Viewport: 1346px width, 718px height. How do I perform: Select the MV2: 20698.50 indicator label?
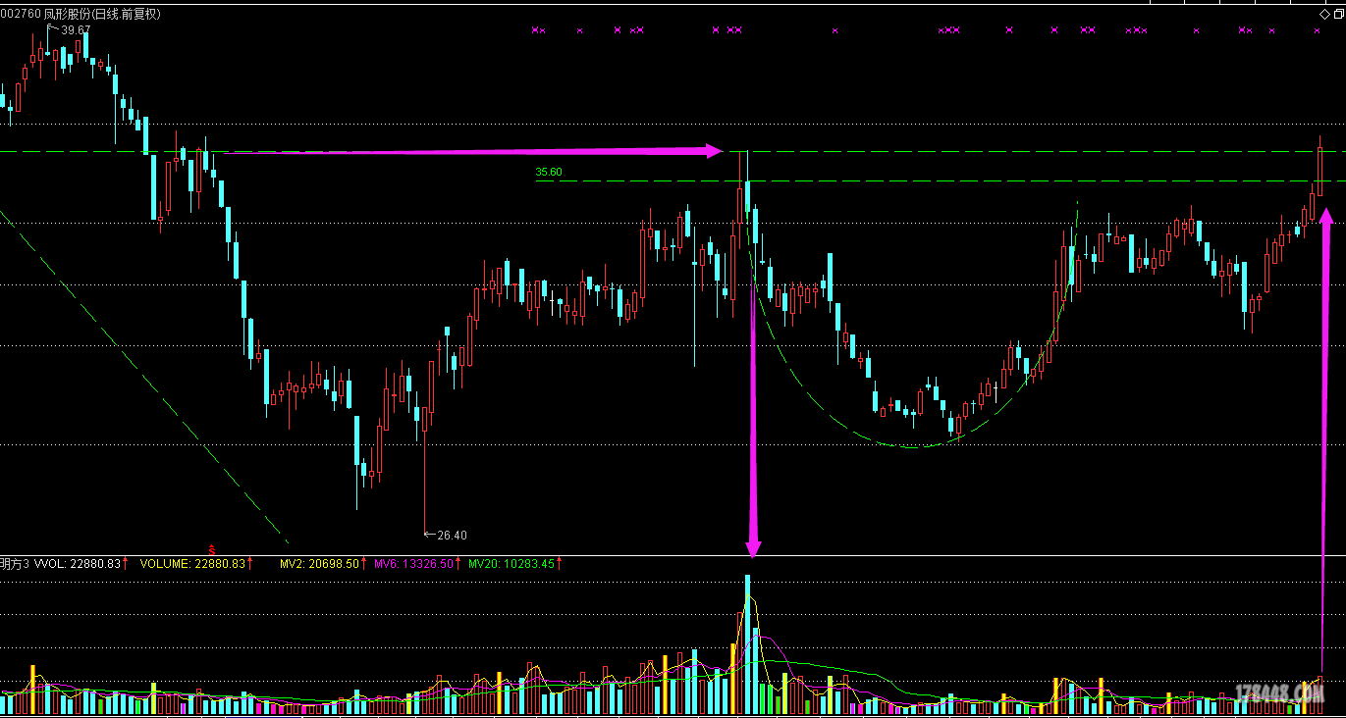pyautogui.click(x=321, y=564)
